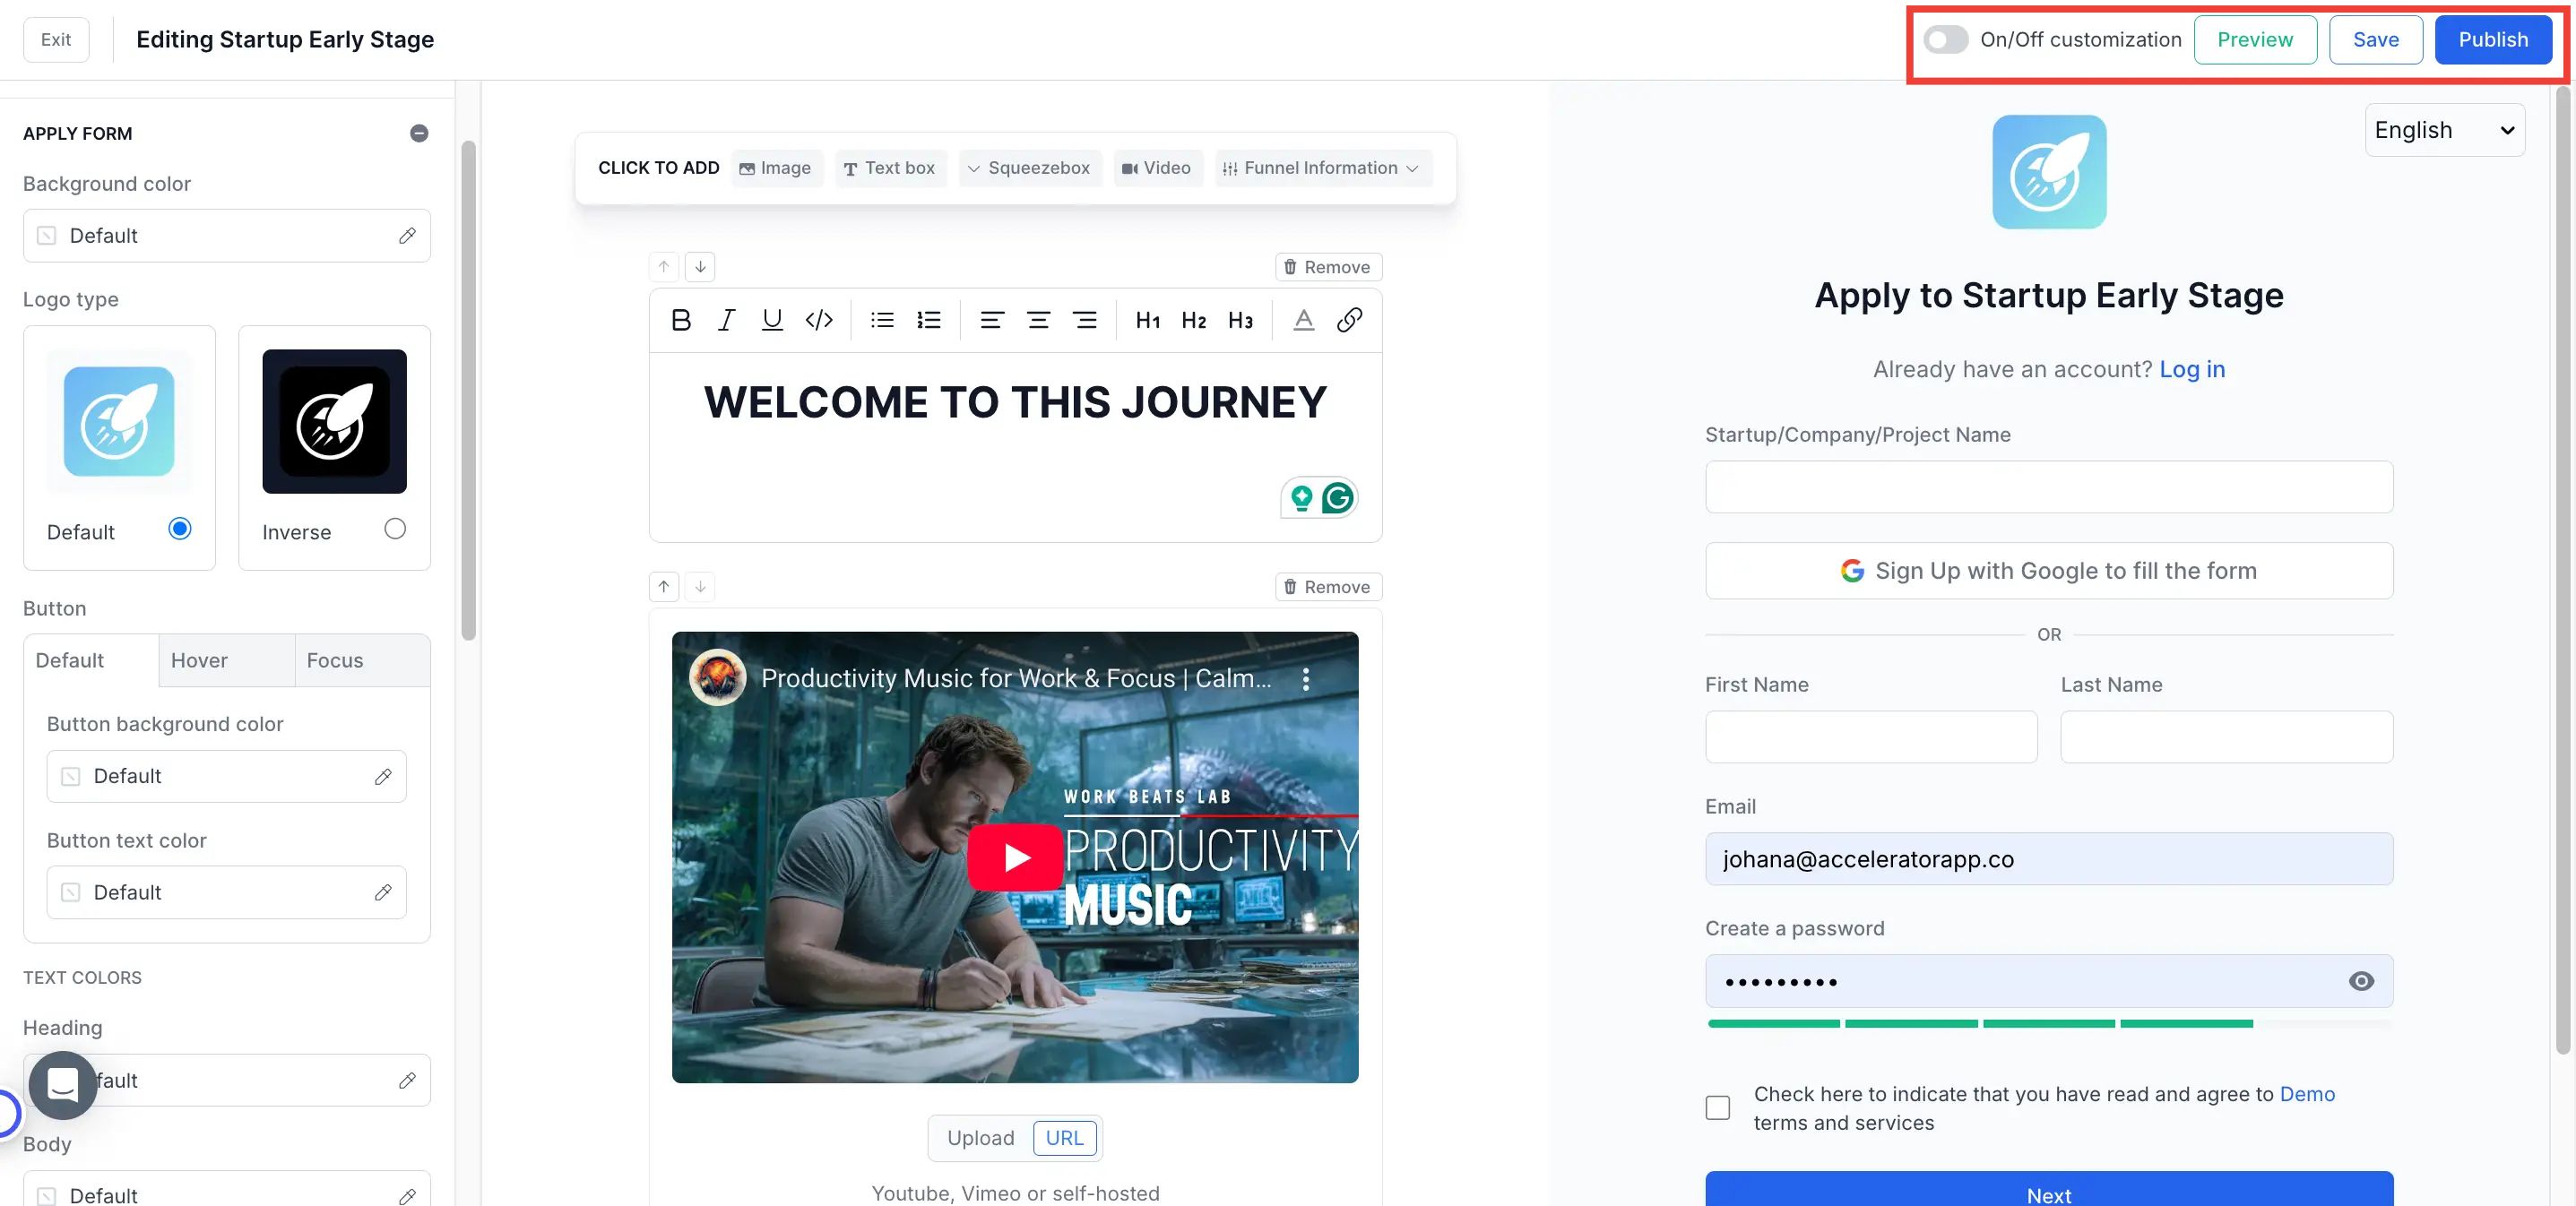Image resolution: width=2576 pixels, height=1206 pixels.
Task: Toggle bold formatting in text editor
Action: [x=681, y=320]
